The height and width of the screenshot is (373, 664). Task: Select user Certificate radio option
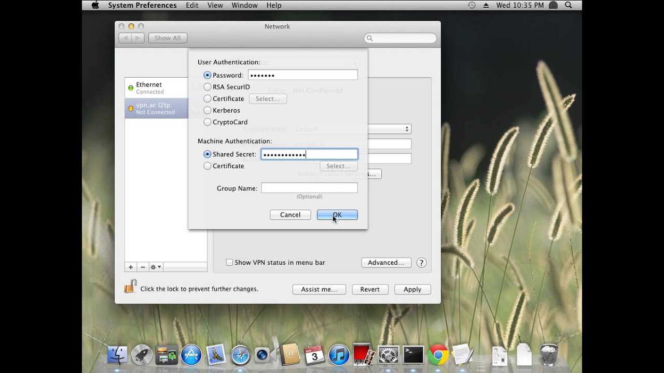[x=208, y=98]
